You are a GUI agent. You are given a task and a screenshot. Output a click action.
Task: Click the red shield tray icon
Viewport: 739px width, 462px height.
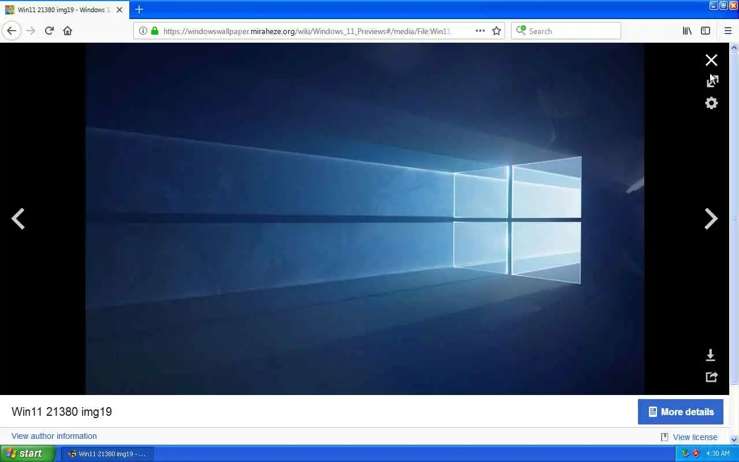pos(696,454)
